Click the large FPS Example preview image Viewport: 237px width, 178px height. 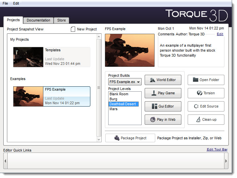pos(130,50)
